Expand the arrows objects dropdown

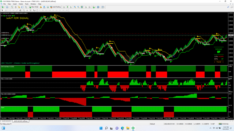point(35,10)
